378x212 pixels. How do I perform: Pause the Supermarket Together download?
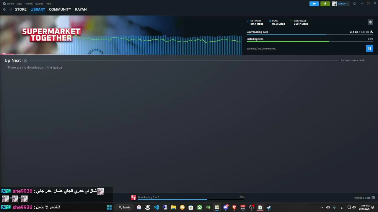369,49
